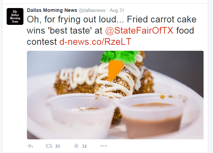213x153 pixels.
Task: Retweet using the retweet arrows icon
Action: (x=49, y=146)
